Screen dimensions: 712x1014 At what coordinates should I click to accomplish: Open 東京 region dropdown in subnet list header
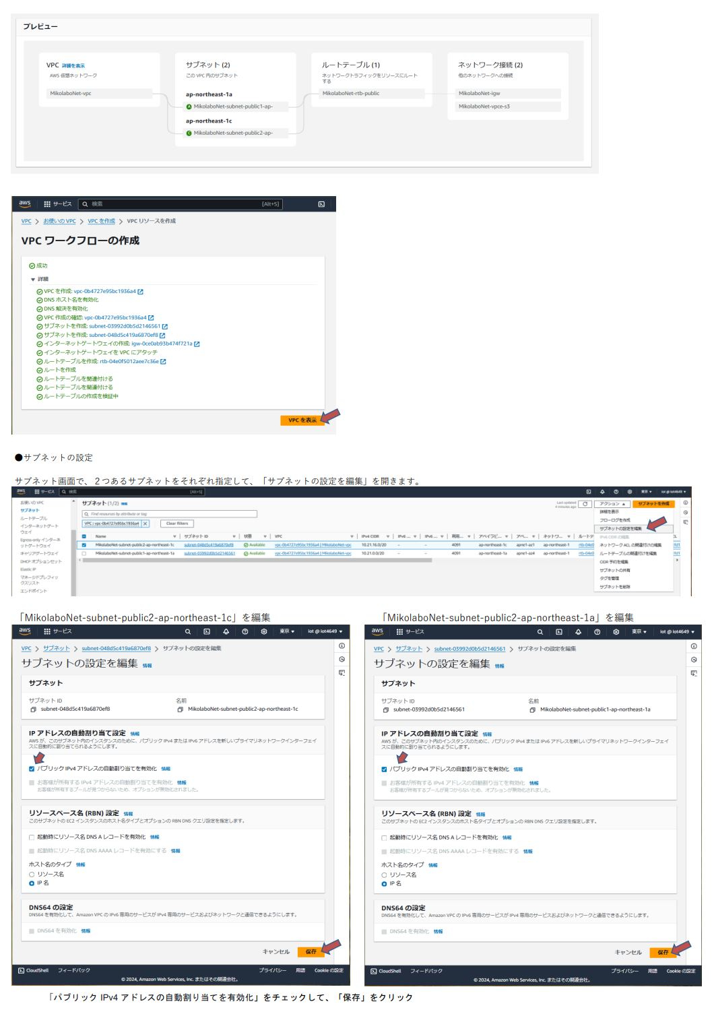[646, 492]
